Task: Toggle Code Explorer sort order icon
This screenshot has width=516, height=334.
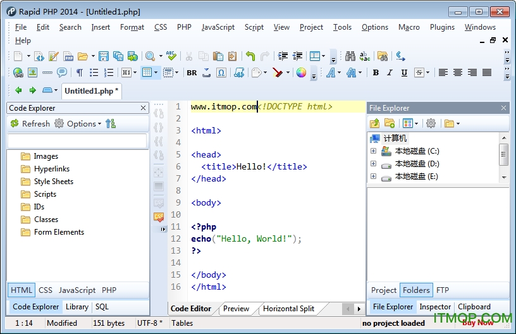Action: 111,124
